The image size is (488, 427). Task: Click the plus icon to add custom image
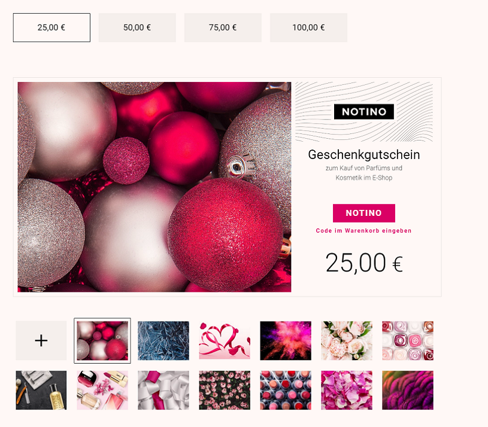coord(41,341)
